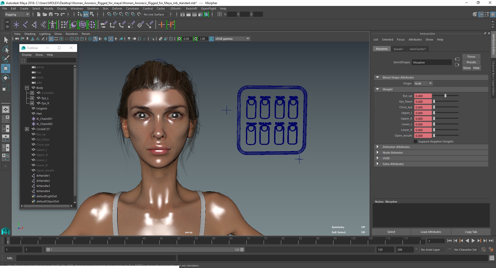Switch to the tweak1 tab
The width and height of the screenshot is (496, 268).
(399, 49)
